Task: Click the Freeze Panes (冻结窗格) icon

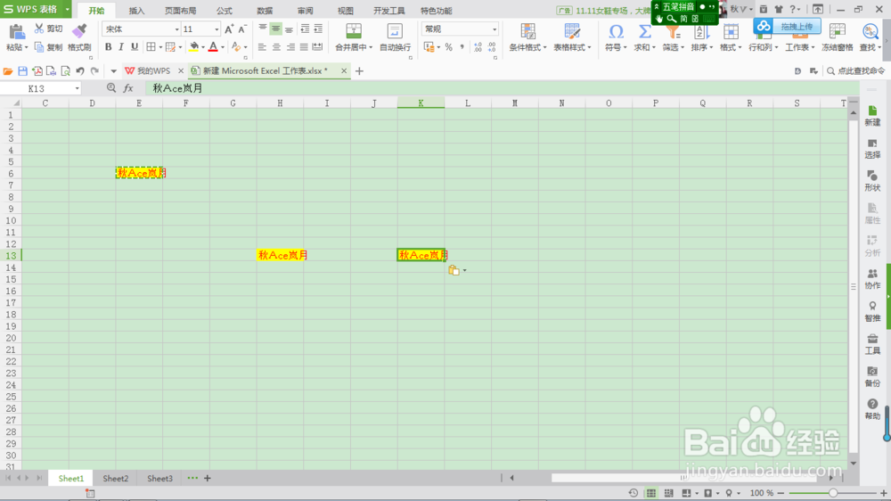Action: [x=837, y=31]
